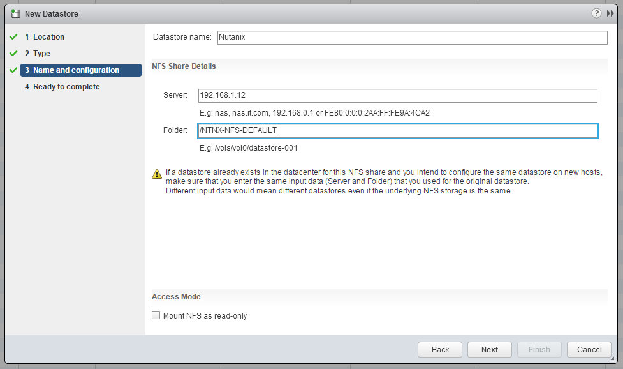Screen dimensions: 623x369
Task: Click the help question mark icon
Action: [596, 13]
